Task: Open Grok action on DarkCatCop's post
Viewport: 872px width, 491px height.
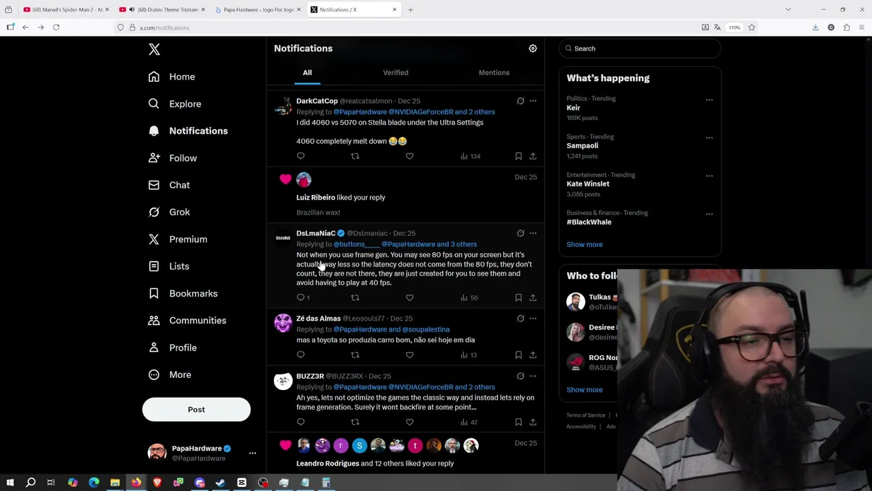Action: [x=520, y=101]
